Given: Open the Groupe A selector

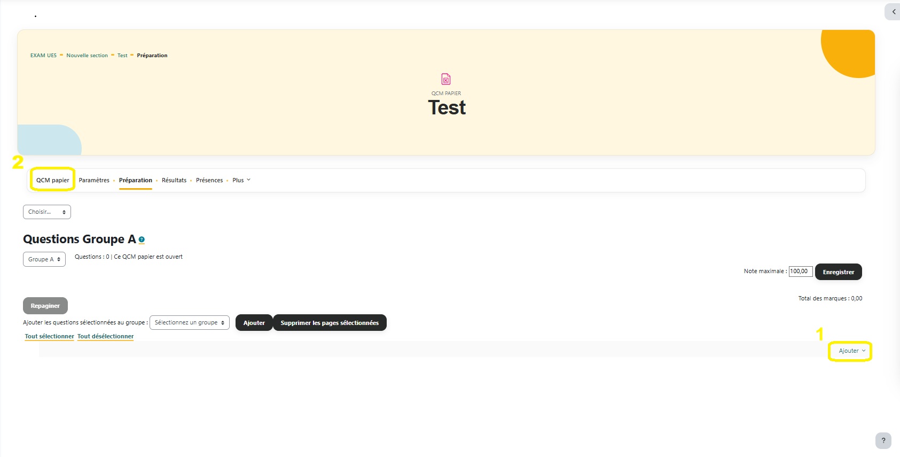Looking at the screenshot, I should pos(44,259).
